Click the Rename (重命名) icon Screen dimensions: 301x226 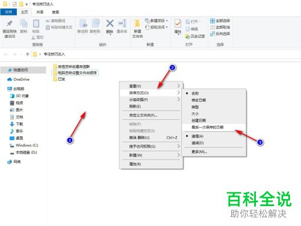122,24
